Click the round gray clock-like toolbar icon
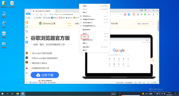The width and height of the screenshot is (179, 96). [141, 15]
